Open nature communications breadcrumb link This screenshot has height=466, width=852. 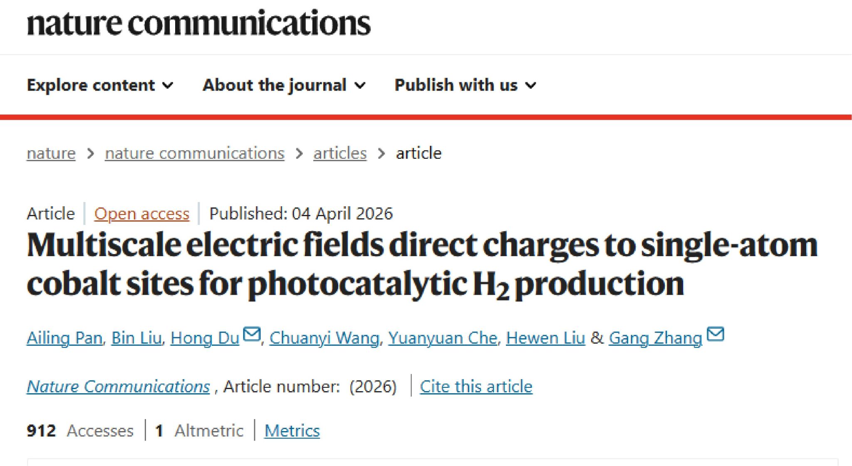pyautogui.click(x=194, y=153)
